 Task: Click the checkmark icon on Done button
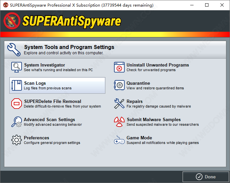point(199,177)
